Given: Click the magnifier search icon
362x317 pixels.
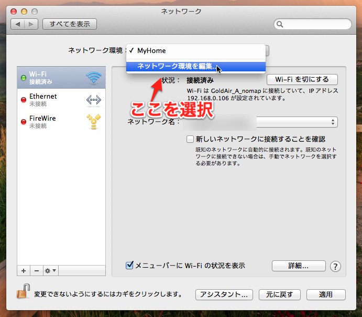Looking at the screenshot, I should point(280,24).
